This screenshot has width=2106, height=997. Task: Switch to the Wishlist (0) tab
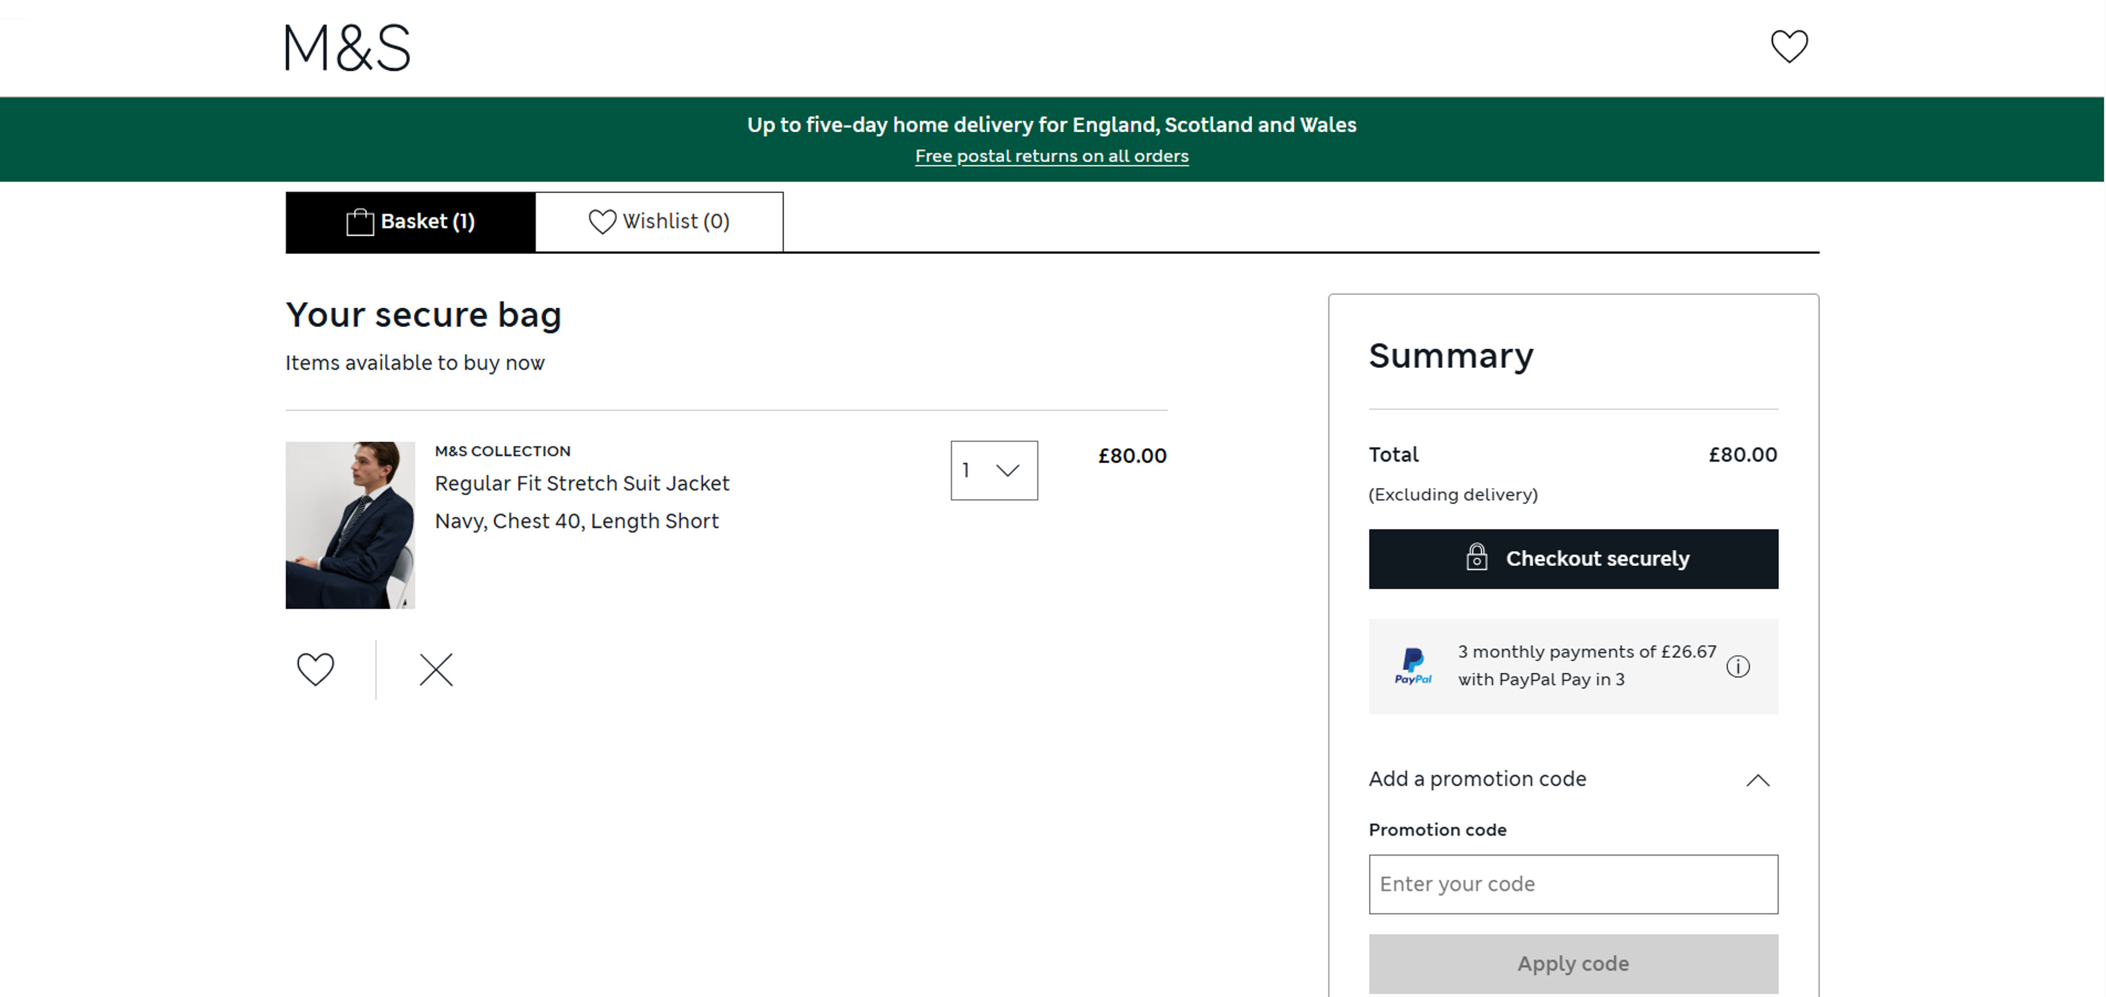coord(659,222)
